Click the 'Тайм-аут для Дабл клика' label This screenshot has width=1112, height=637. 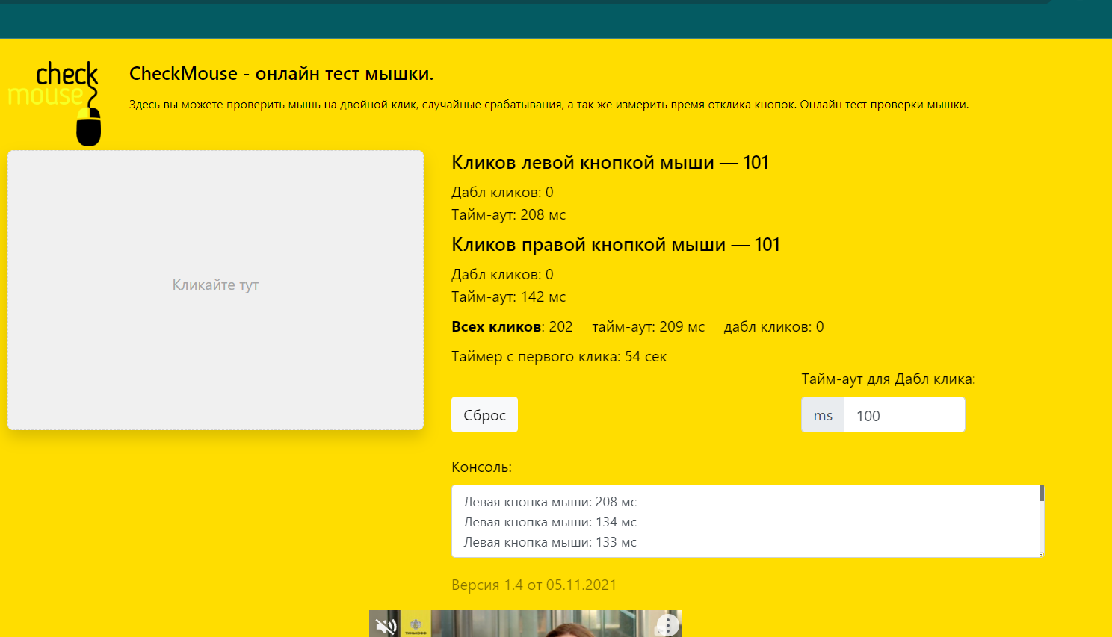pyautogui.click(x=888, y=379)
